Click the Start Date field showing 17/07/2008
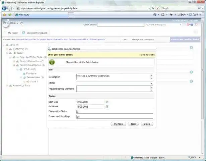206x161 pixels. 90,102
